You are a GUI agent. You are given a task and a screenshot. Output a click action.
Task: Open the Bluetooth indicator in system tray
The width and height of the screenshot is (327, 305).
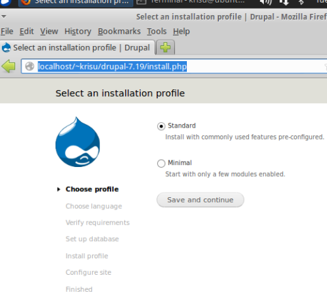click(301, 2)
